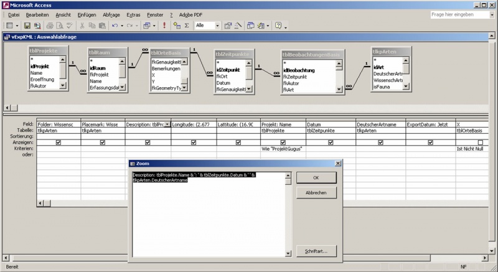Run the query with the red exclamation icon

click(164, 26)
